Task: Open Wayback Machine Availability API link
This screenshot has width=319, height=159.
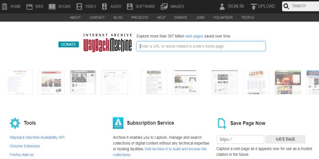Action: [37, 138]
